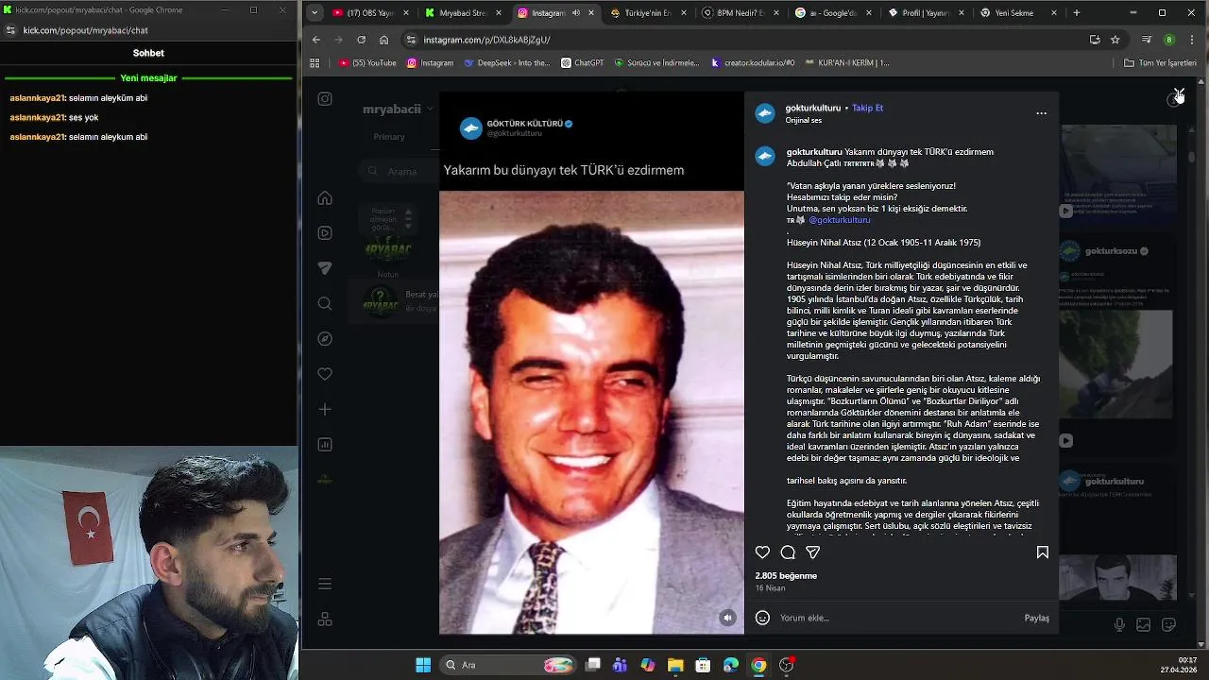
Task: Open a new Chrome tab with the plus button
Action: [1077, 13]
